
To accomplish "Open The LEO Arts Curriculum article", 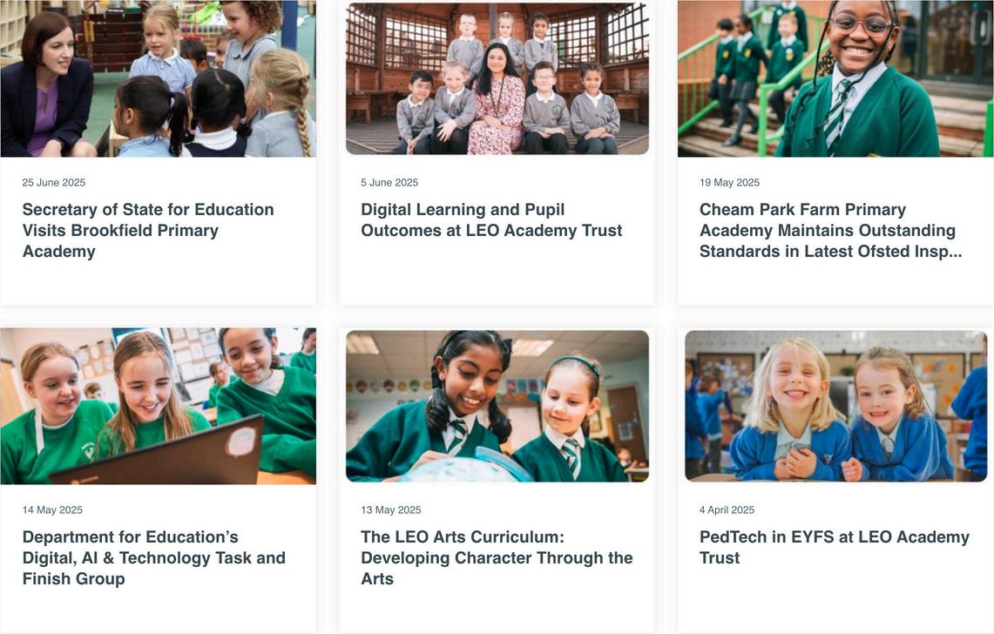I will 497,558.
